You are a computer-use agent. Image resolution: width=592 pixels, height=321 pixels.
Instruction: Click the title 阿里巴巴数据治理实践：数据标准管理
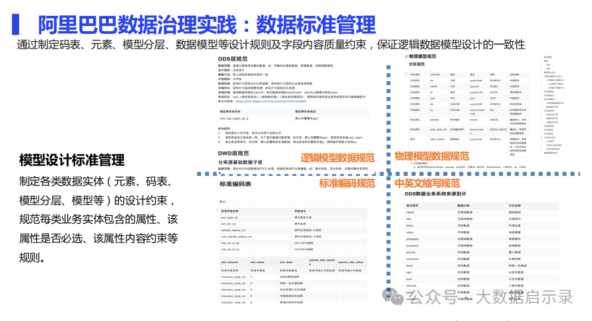(x=207, y=25)
